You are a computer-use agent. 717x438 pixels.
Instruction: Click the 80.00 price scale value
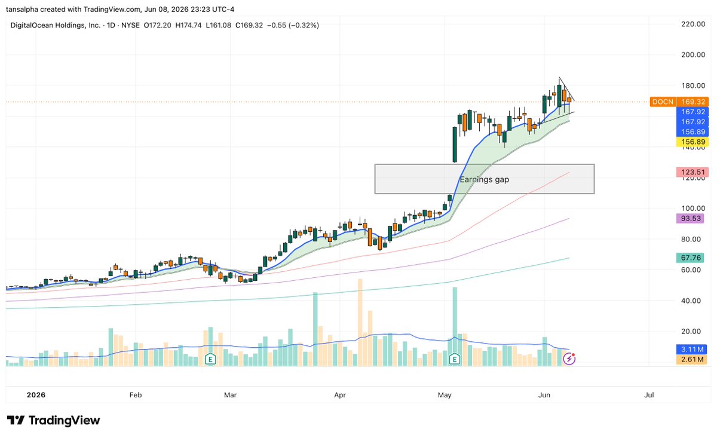[690, 239]
